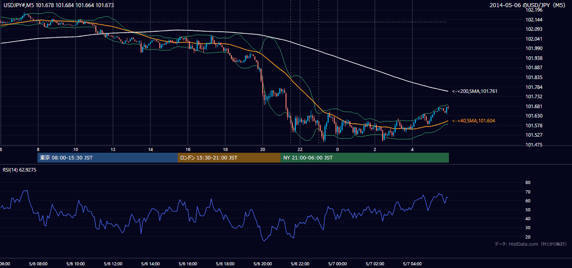Click RSI axis level 70

click(x=528, y=192)
